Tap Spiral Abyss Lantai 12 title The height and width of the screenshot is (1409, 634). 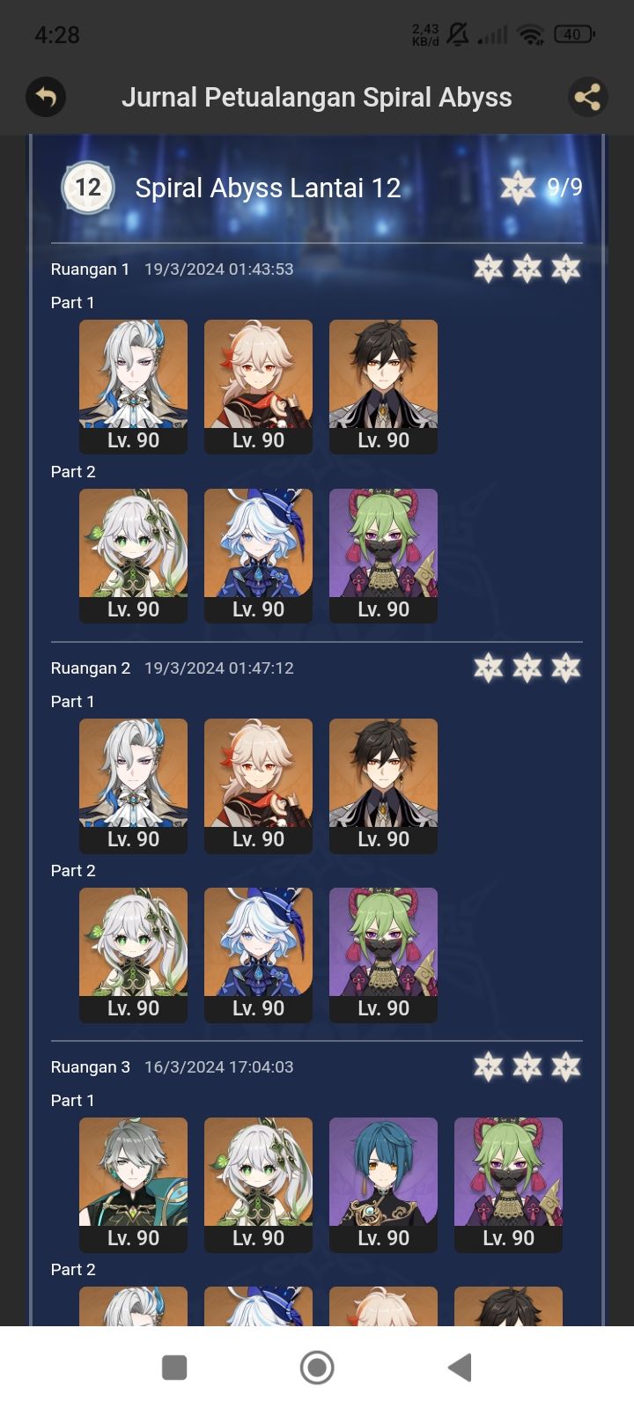coord(268,188)
